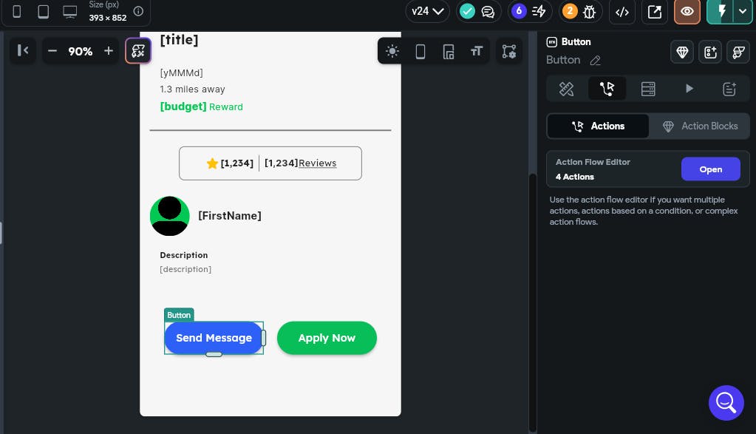
Task: Collapse the left navigation panel
Action: click(x=23, y=50)
